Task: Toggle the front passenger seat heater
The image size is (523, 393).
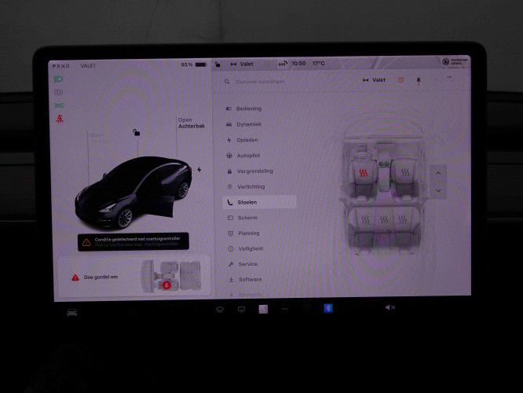Action: pyautogui.click(x=405, y=173)
